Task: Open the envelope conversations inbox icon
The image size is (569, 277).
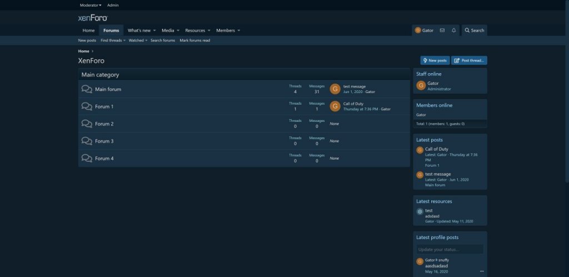Action: coord(442,30)
